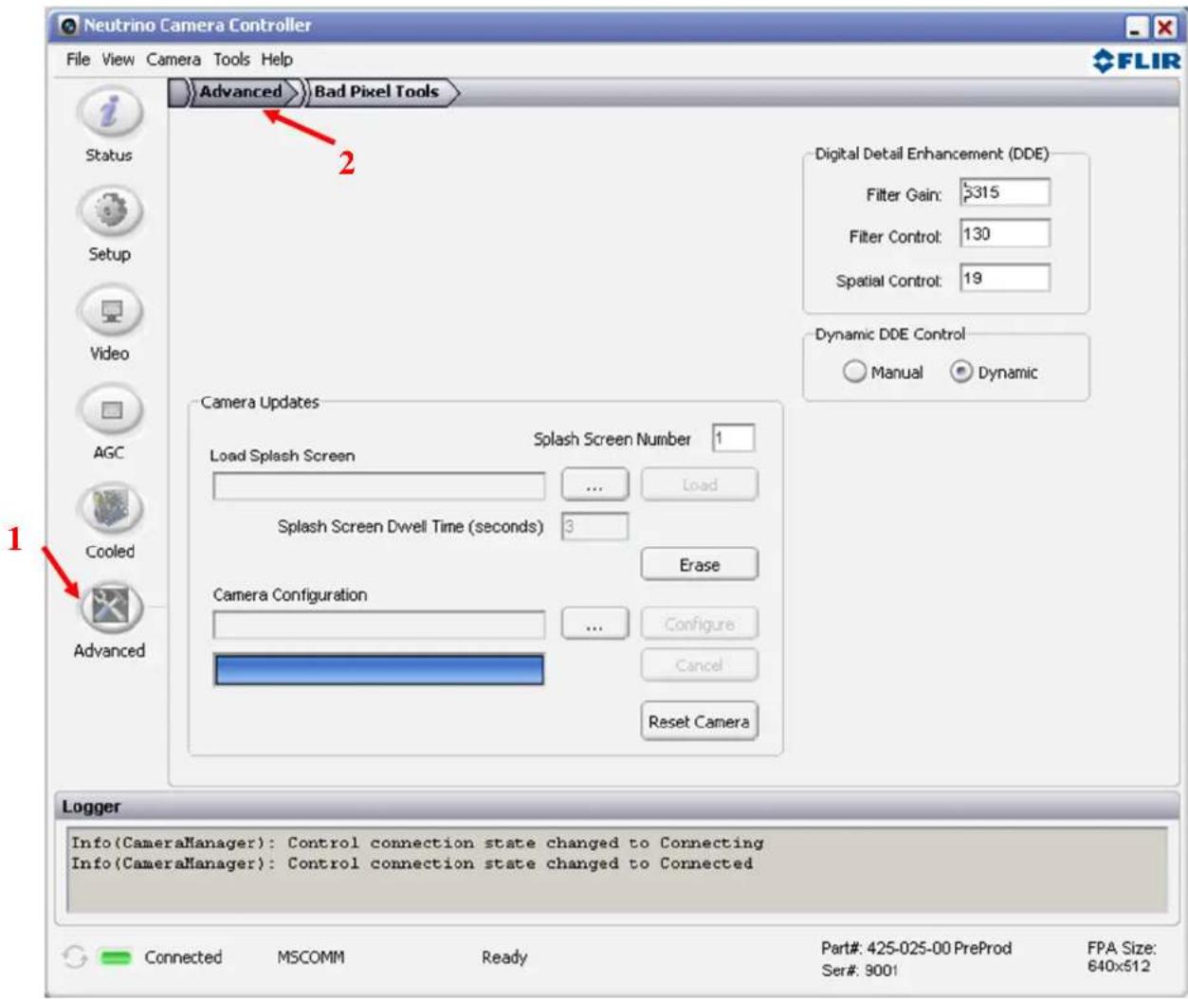The width and height of the screenshot is (1188, 999).
Task: Click the Splash Screen Number field
Action: tap(733, 438)
